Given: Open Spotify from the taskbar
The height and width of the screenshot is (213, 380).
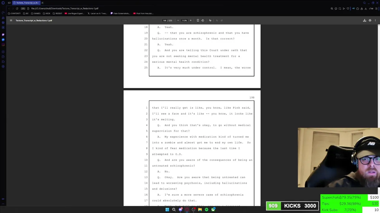Looking at the screenshot, I should pyautogui.click(x=206, y=209).
